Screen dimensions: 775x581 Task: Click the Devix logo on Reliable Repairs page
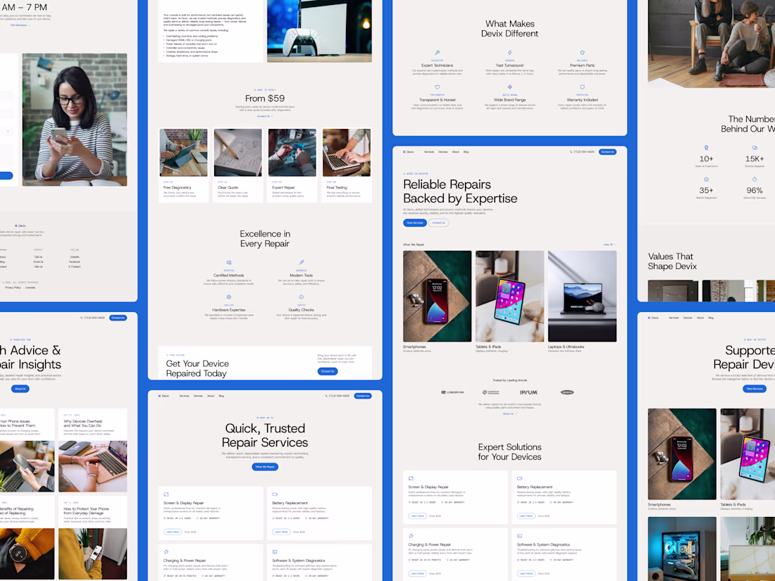pos(408,151)
